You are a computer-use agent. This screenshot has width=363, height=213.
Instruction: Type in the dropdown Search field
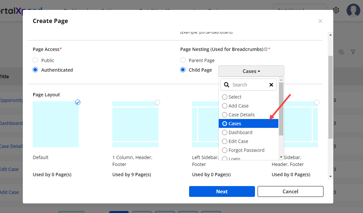249,85
